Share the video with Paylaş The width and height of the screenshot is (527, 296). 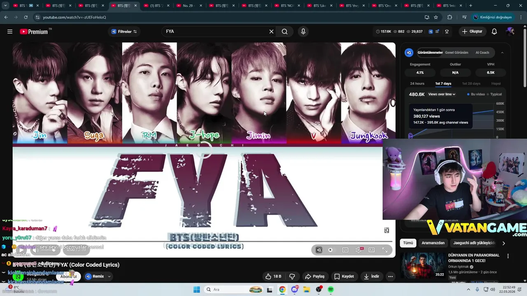(x=315, y=276)
